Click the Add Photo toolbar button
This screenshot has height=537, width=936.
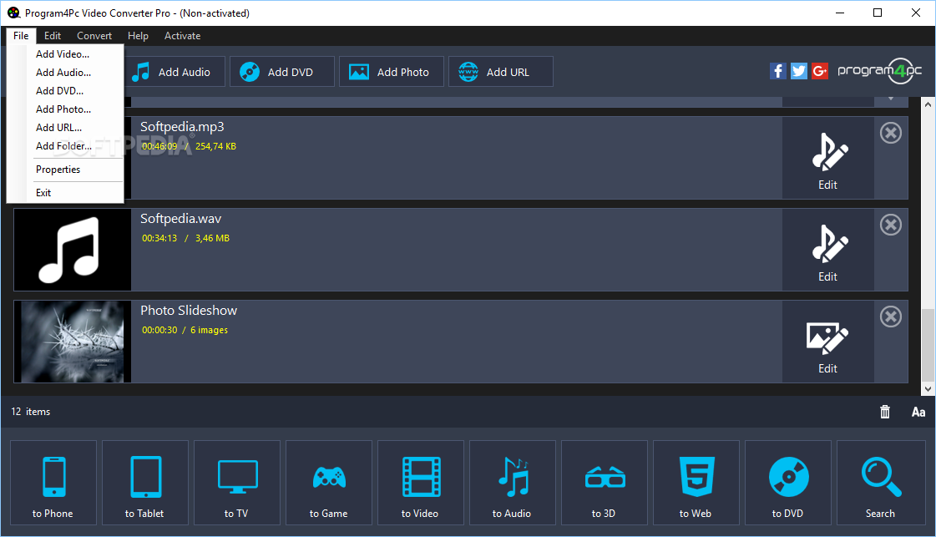(x=391, y=72)
